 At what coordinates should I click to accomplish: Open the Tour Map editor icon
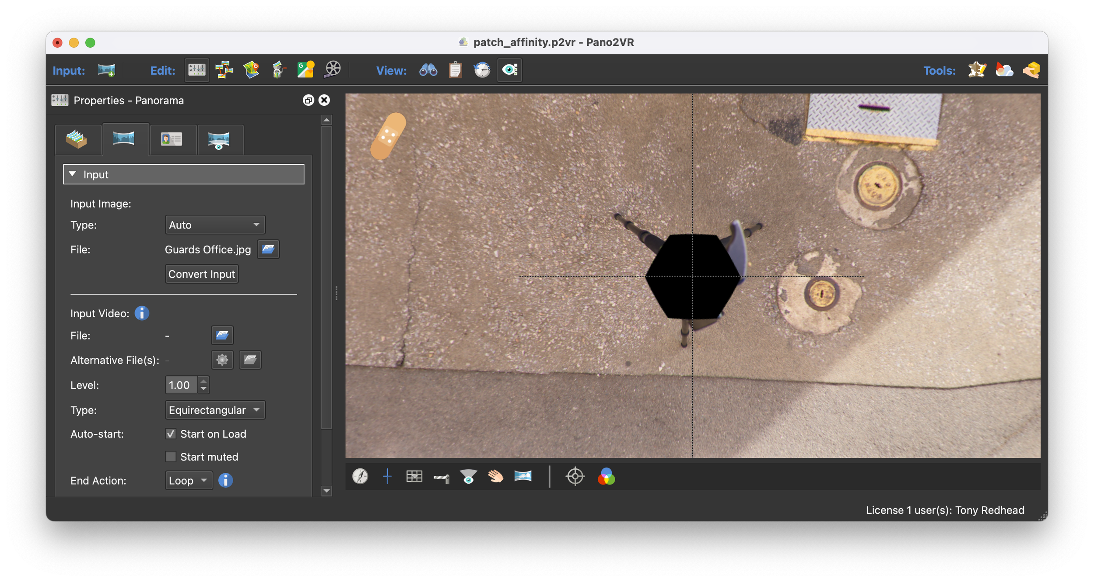[251, 70]
